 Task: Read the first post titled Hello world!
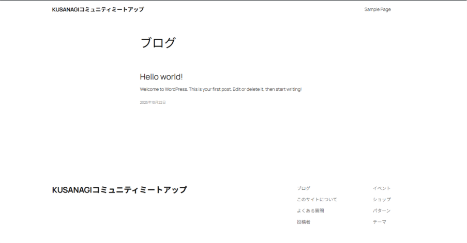[x=161, y=77]
